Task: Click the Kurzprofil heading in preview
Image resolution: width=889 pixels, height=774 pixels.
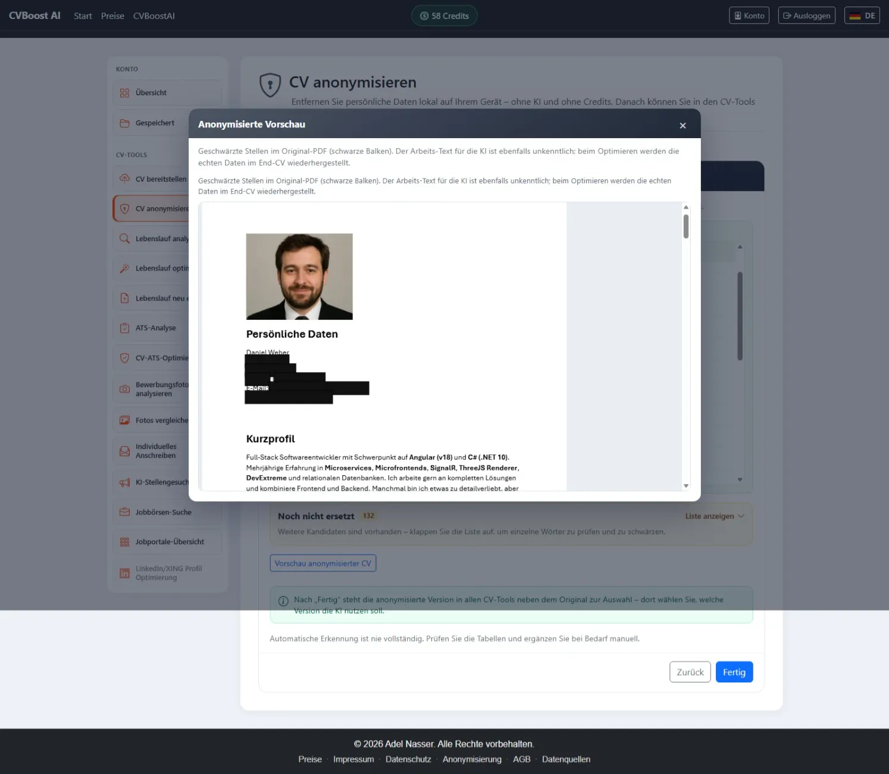Action: coord(271,439)
